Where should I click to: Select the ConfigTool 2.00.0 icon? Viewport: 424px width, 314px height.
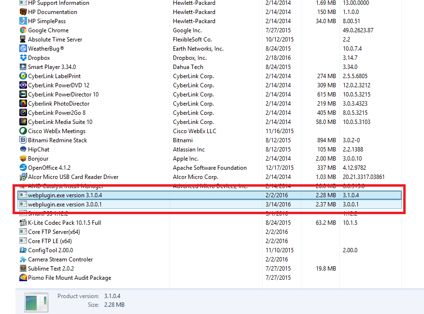pyautogui.click(x=23, y=250)
